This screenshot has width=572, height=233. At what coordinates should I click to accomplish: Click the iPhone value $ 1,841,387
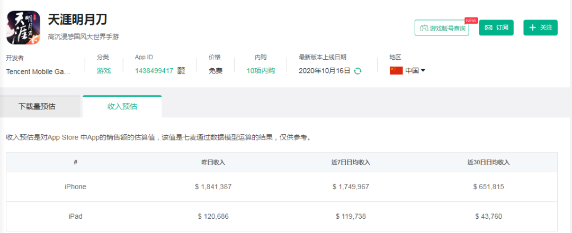click(213, 187)
